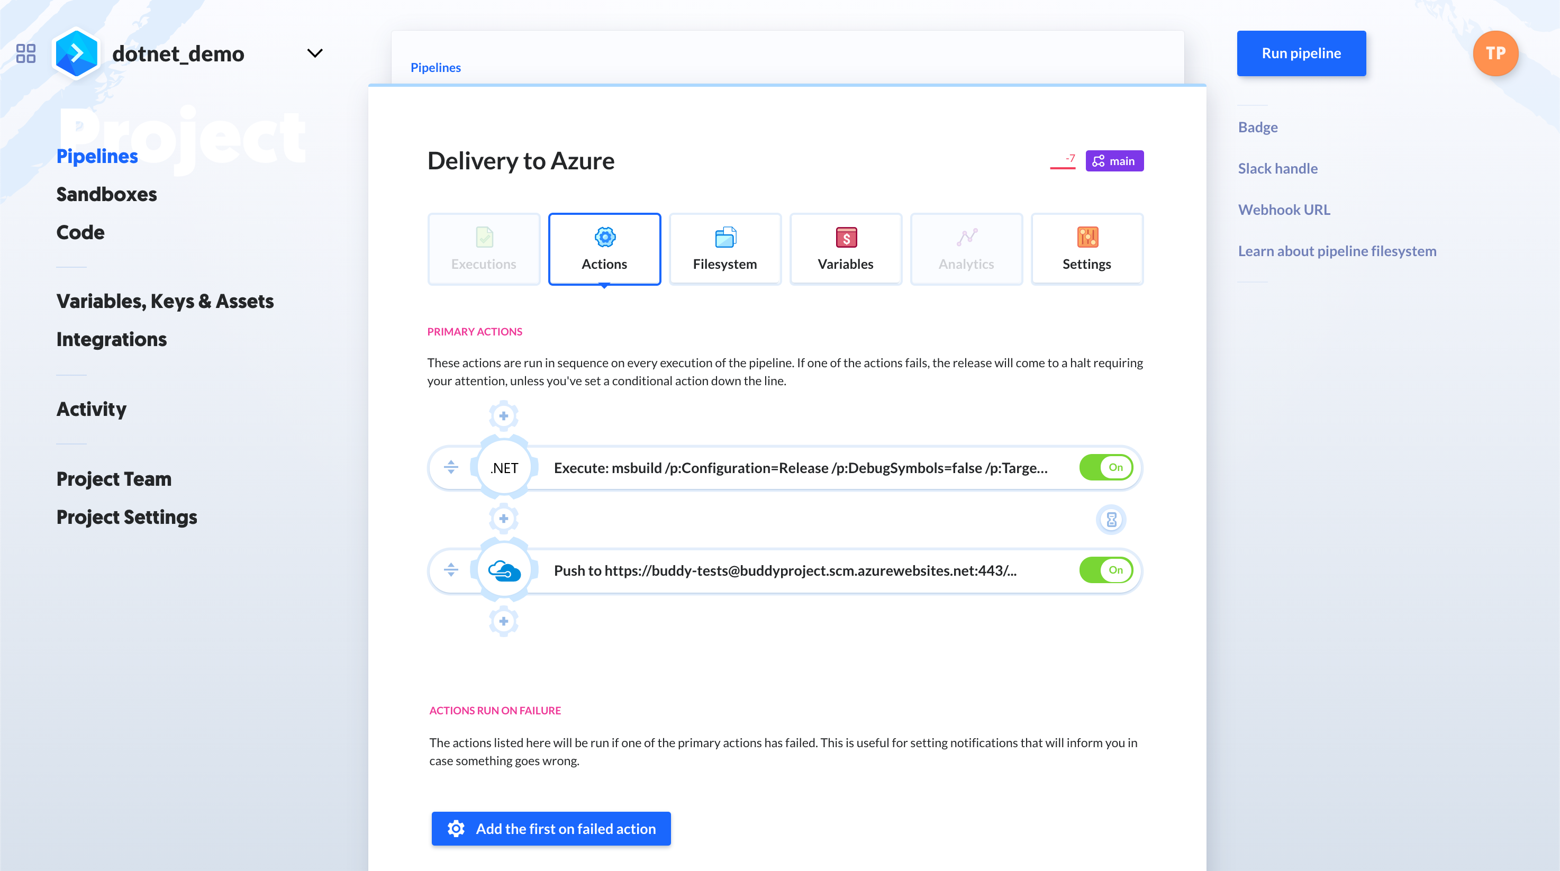Open the Slack handle link
This screenshot has height=871, width=1560.
coord(1278,168)
